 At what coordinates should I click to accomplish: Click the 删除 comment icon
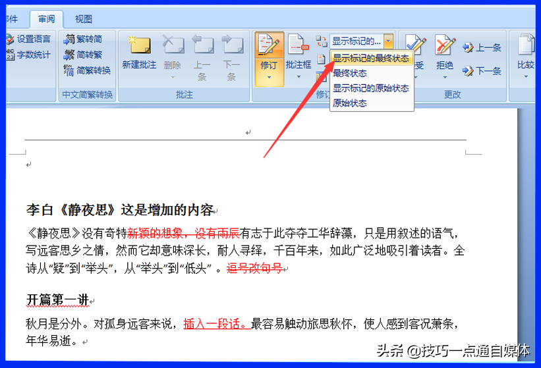173,45
